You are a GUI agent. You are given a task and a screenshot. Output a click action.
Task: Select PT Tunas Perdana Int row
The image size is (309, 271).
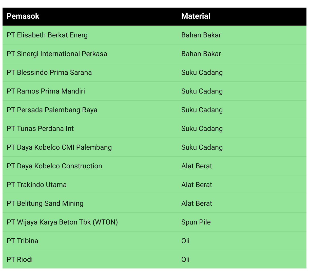tap(154, 128)
